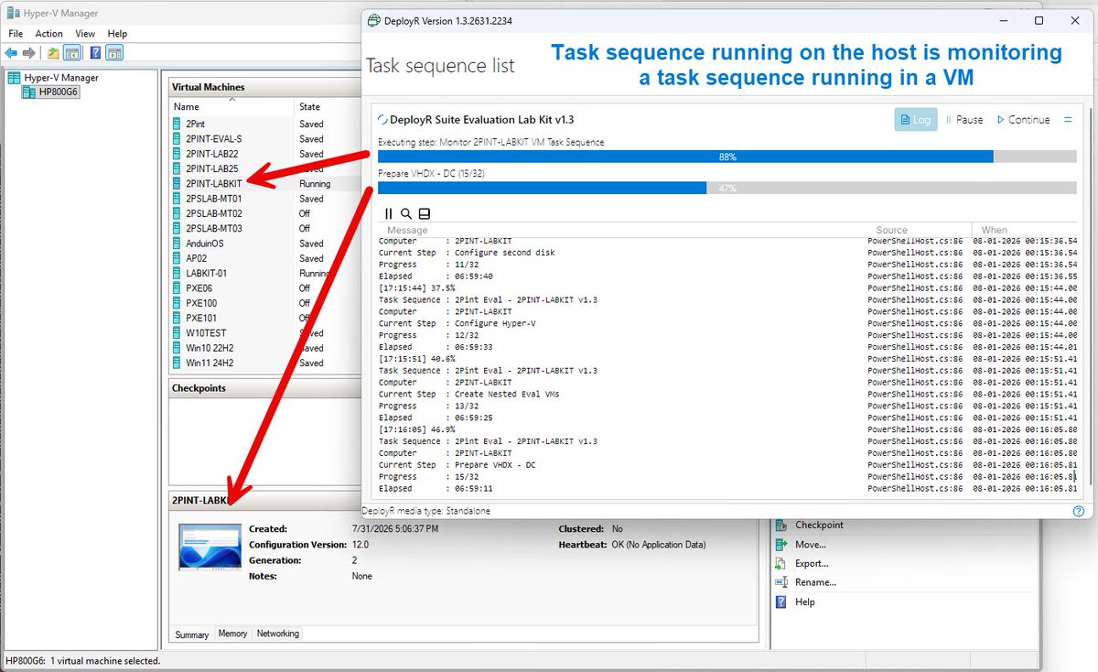Click the Move... action link
The image size is (1098, 672).
pyautogui.click(x=811, y=545)
